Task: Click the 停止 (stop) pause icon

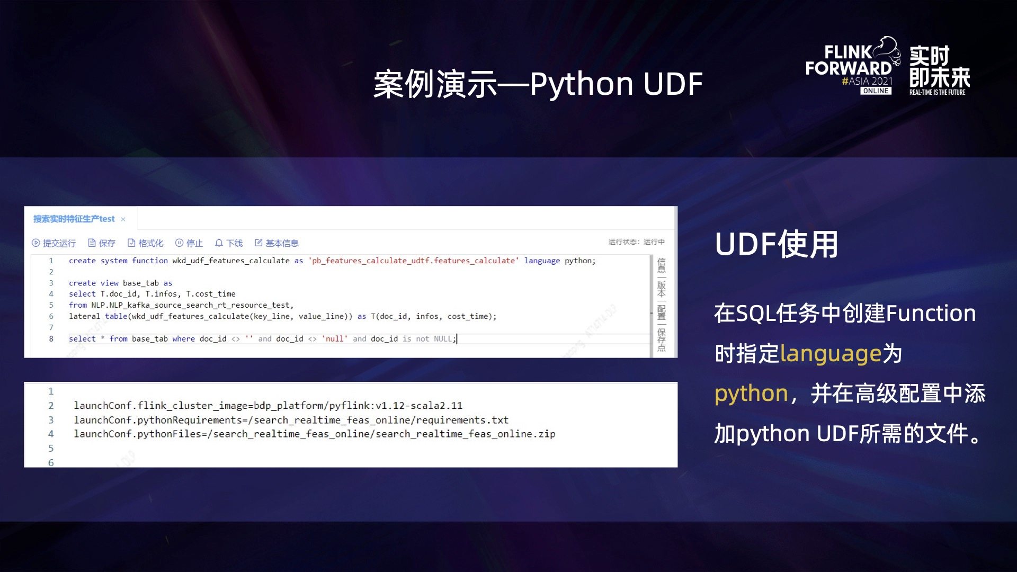Action: click(179, 243)
